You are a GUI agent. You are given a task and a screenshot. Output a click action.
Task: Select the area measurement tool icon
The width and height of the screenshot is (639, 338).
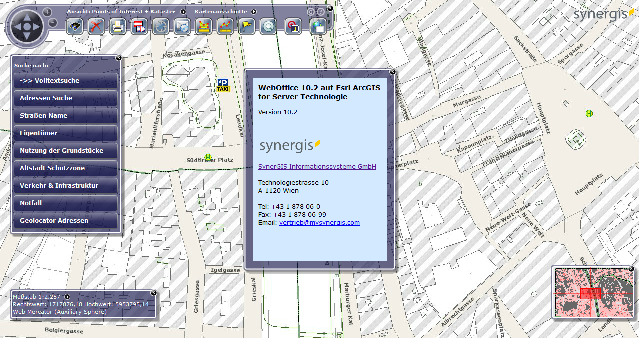click(203, 26)
